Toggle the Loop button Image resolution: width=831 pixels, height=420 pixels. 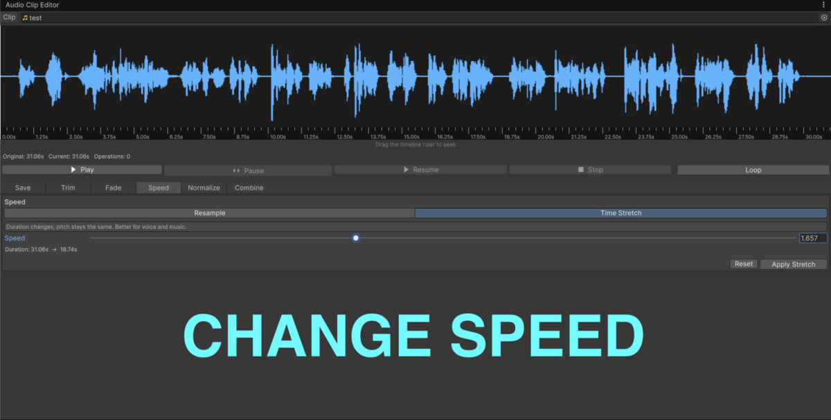[x=753, y=170]
